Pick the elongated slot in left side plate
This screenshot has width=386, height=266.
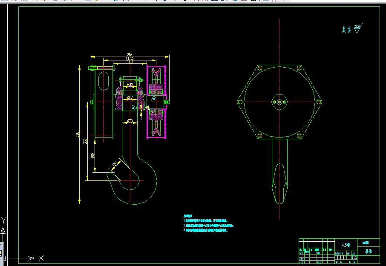pos(104,80)
